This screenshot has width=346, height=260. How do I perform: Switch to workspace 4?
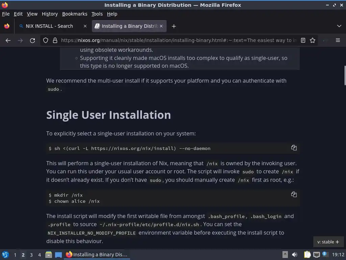(x=40, y=255)
